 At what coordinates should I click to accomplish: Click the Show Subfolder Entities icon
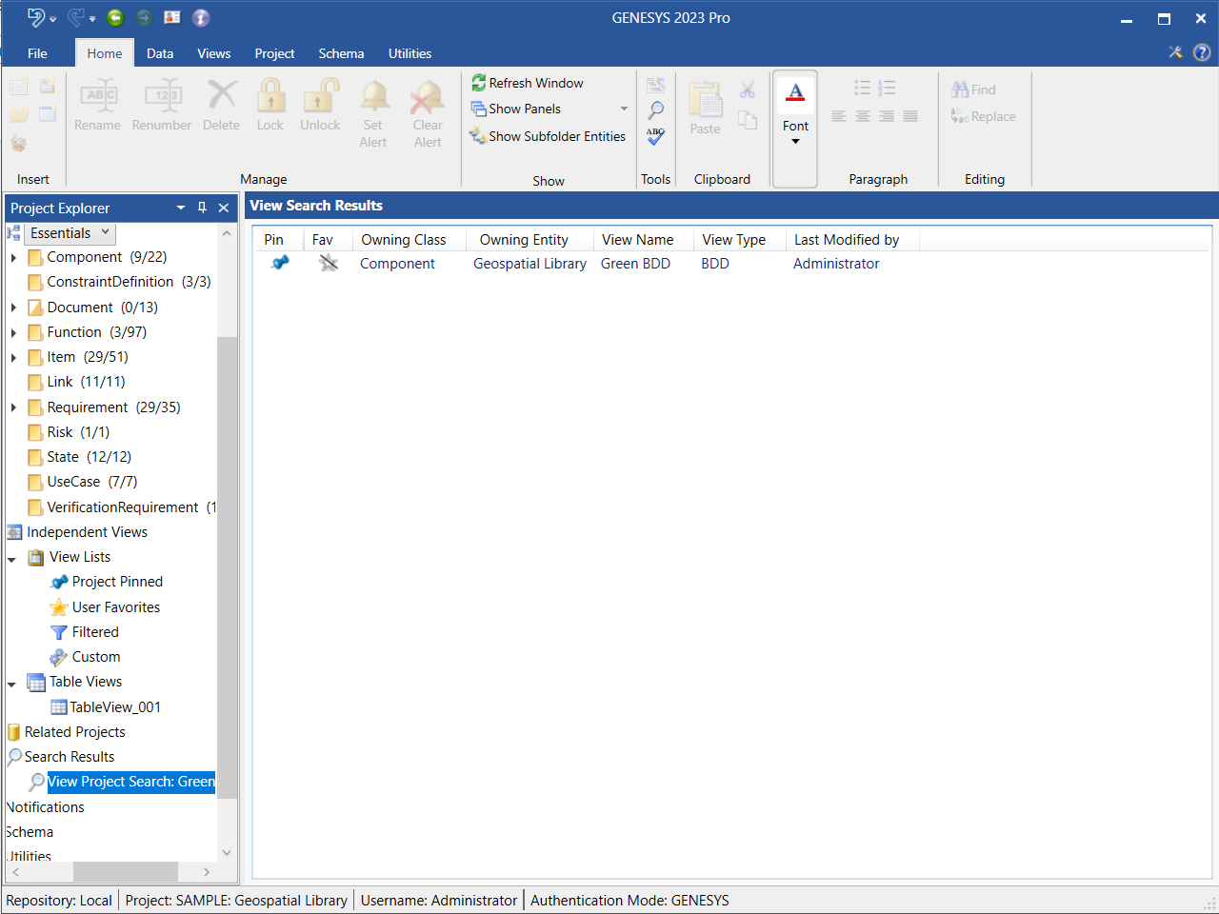click(x=478, y=137)
